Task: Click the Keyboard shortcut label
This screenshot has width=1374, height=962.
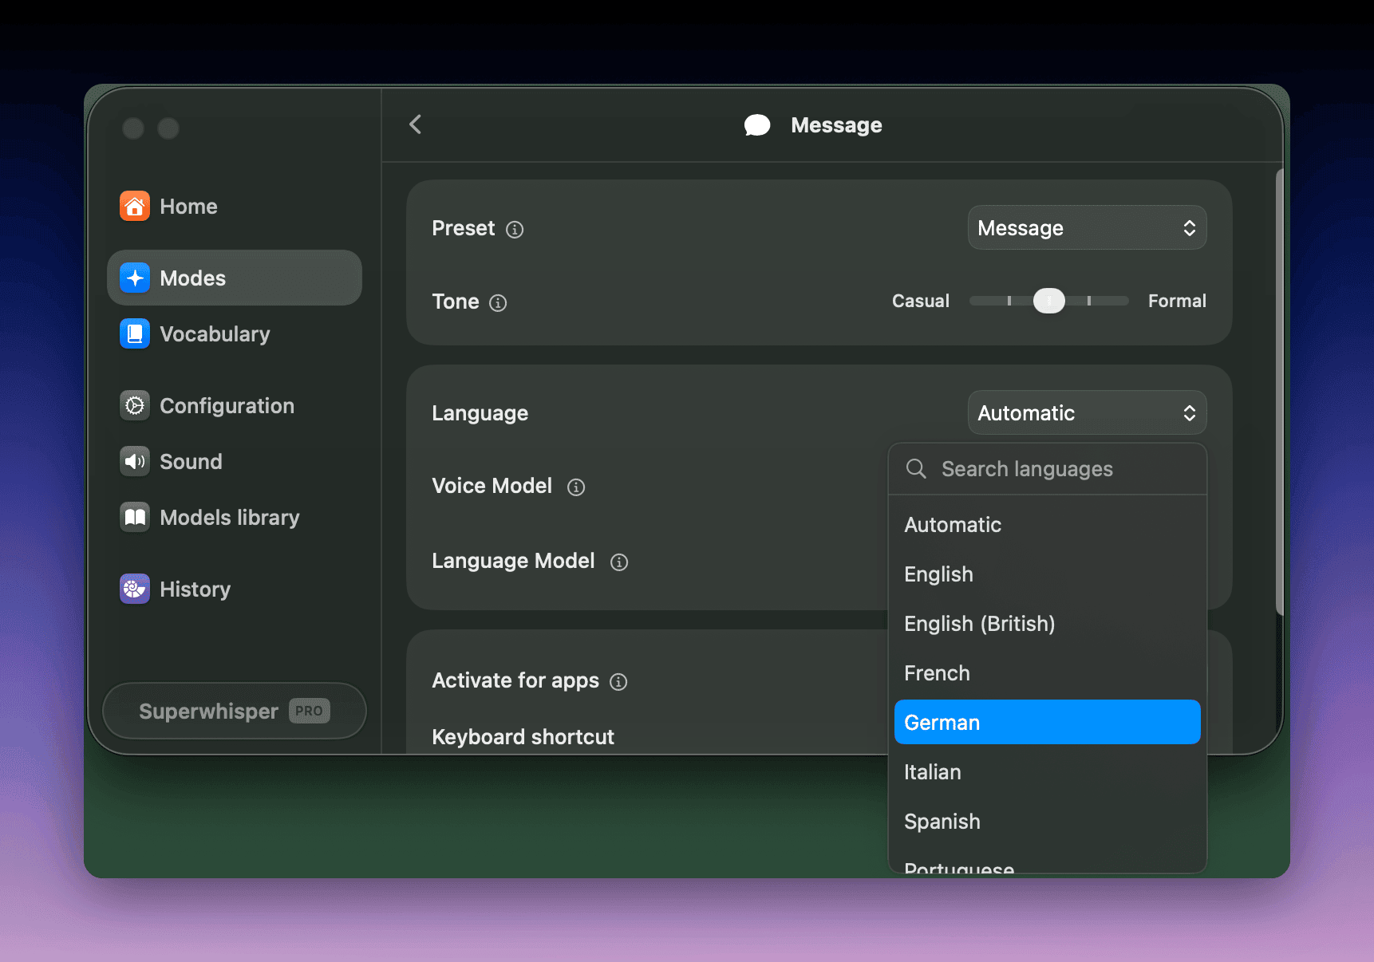Action: pos(523,737)
